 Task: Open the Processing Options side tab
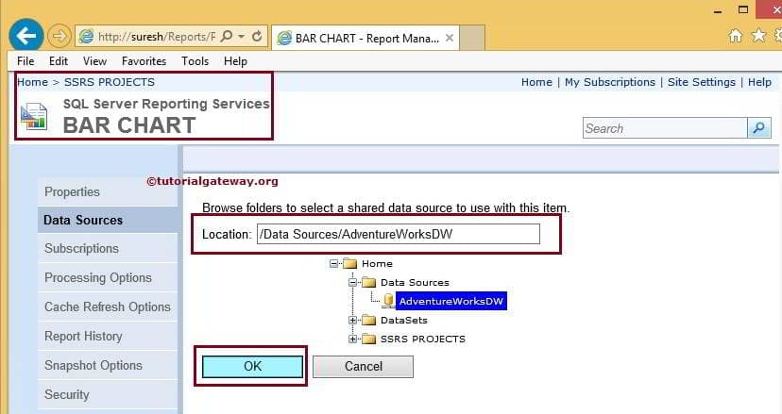[108, 277]
